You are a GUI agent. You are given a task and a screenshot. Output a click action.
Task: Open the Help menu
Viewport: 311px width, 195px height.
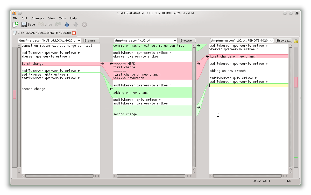pos(73,18)
